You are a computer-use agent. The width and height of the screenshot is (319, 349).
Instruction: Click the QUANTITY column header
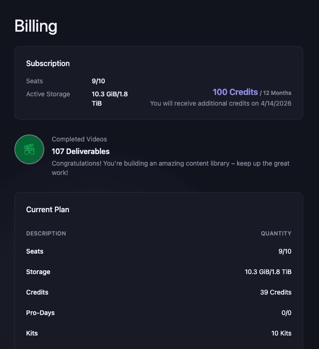(276, 234)
